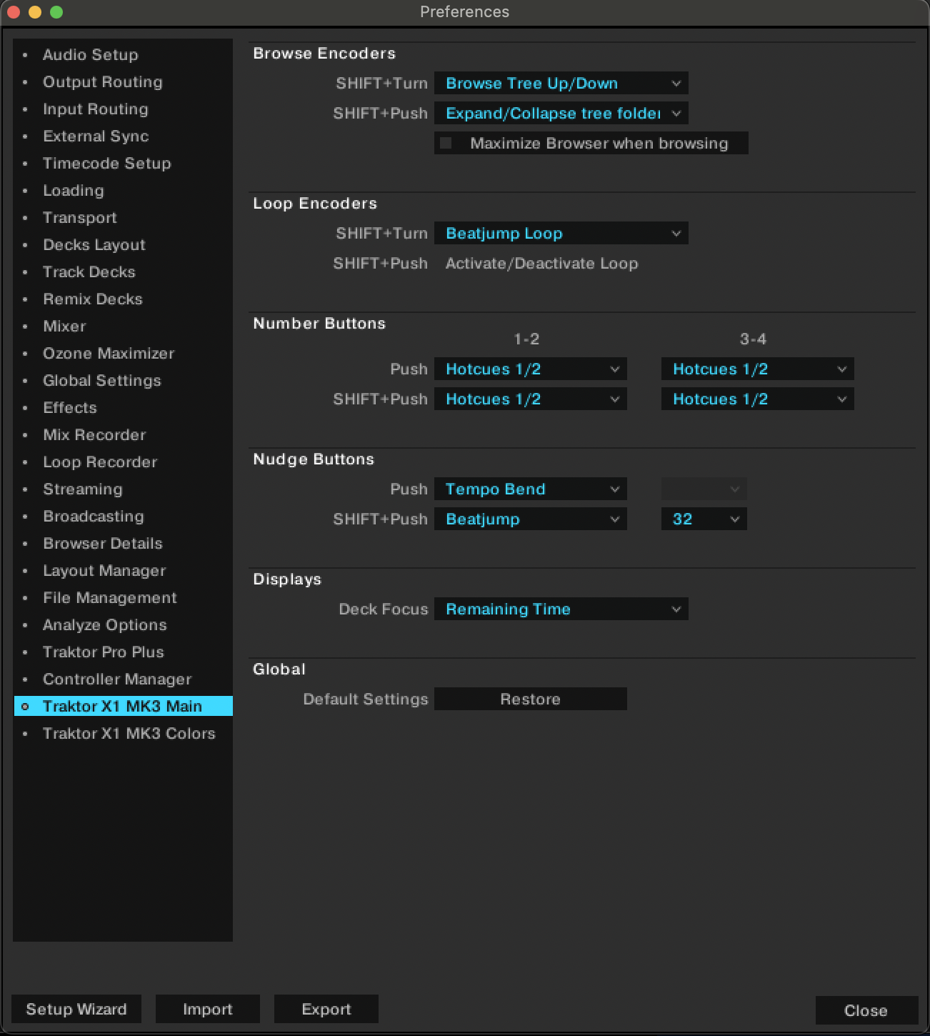Change the Expand/Collapse tree folder option
930x1036 pixels.
pyautogui.click(x=561, y=113)
